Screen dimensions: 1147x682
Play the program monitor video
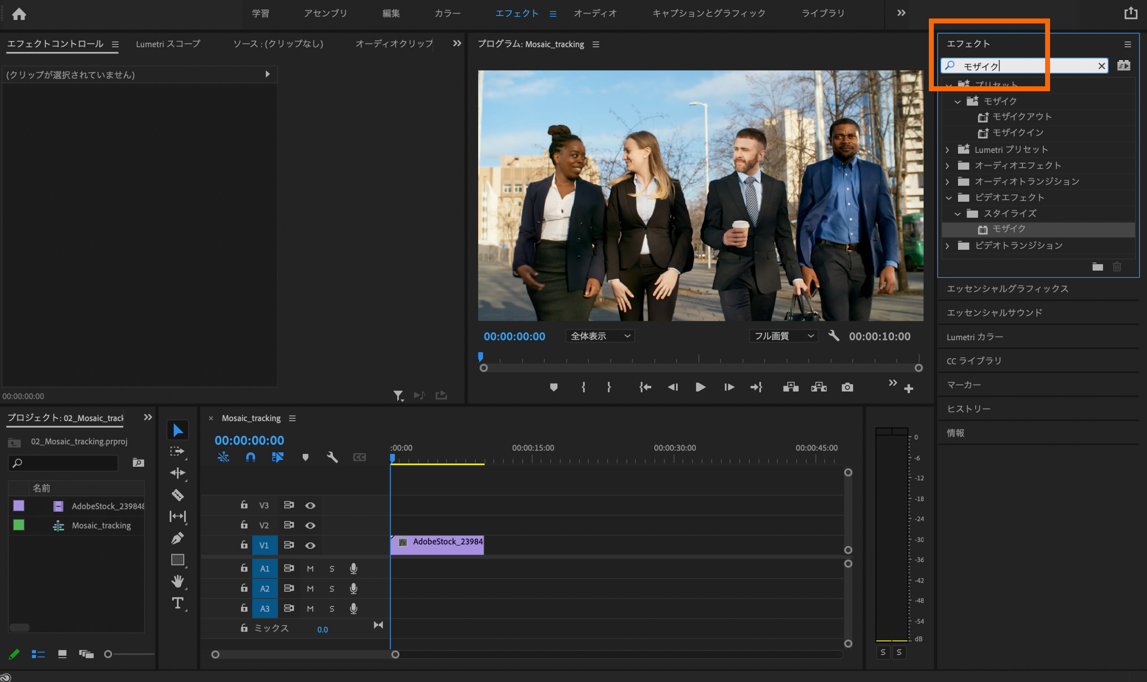[x=700, y=387]
